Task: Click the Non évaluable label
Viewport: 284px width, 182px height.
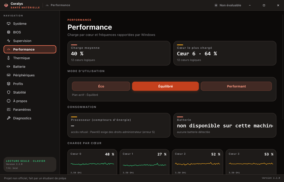Action: click(x=230, y=5)
